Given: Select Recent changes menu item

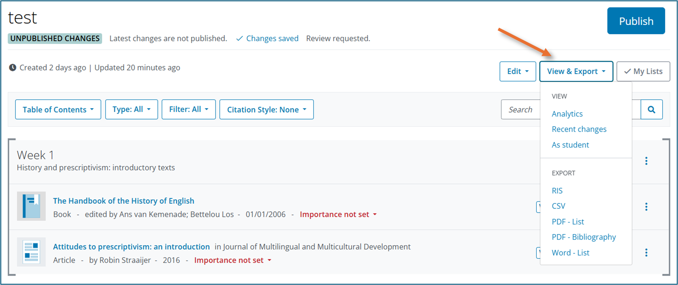Looking at the screenshot, I should coord(579,129).
